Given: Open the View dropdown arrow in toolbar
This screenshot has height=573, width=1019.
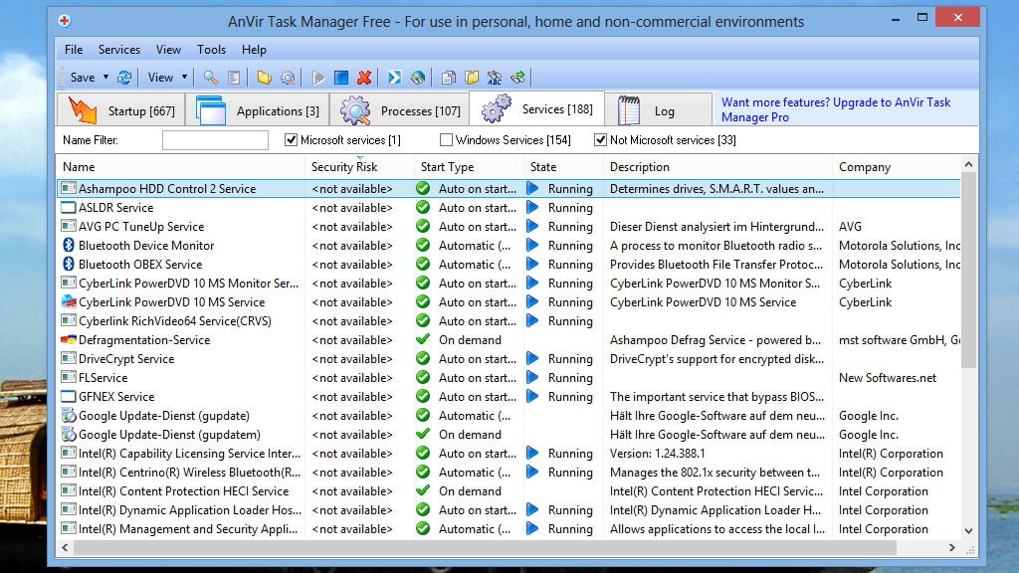Looking at the screenshot, I should click(184, 78).
